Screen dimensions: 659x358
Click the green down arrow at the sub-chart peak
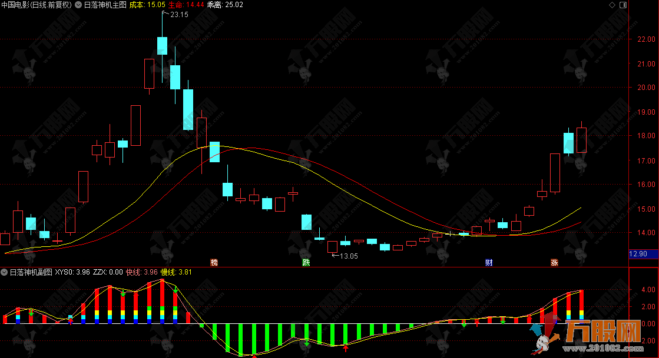(175, 290)
